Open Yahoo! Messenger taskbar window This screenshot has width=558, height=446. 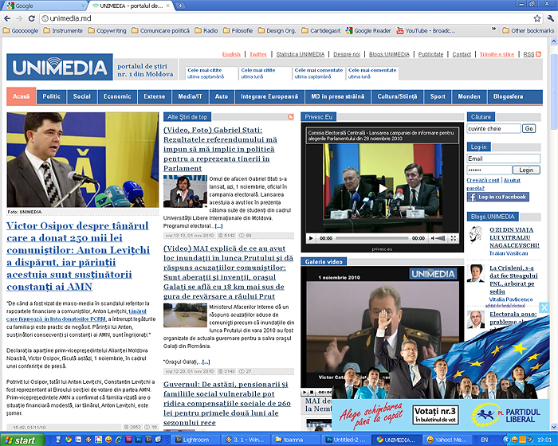click(x=447, y=440)
